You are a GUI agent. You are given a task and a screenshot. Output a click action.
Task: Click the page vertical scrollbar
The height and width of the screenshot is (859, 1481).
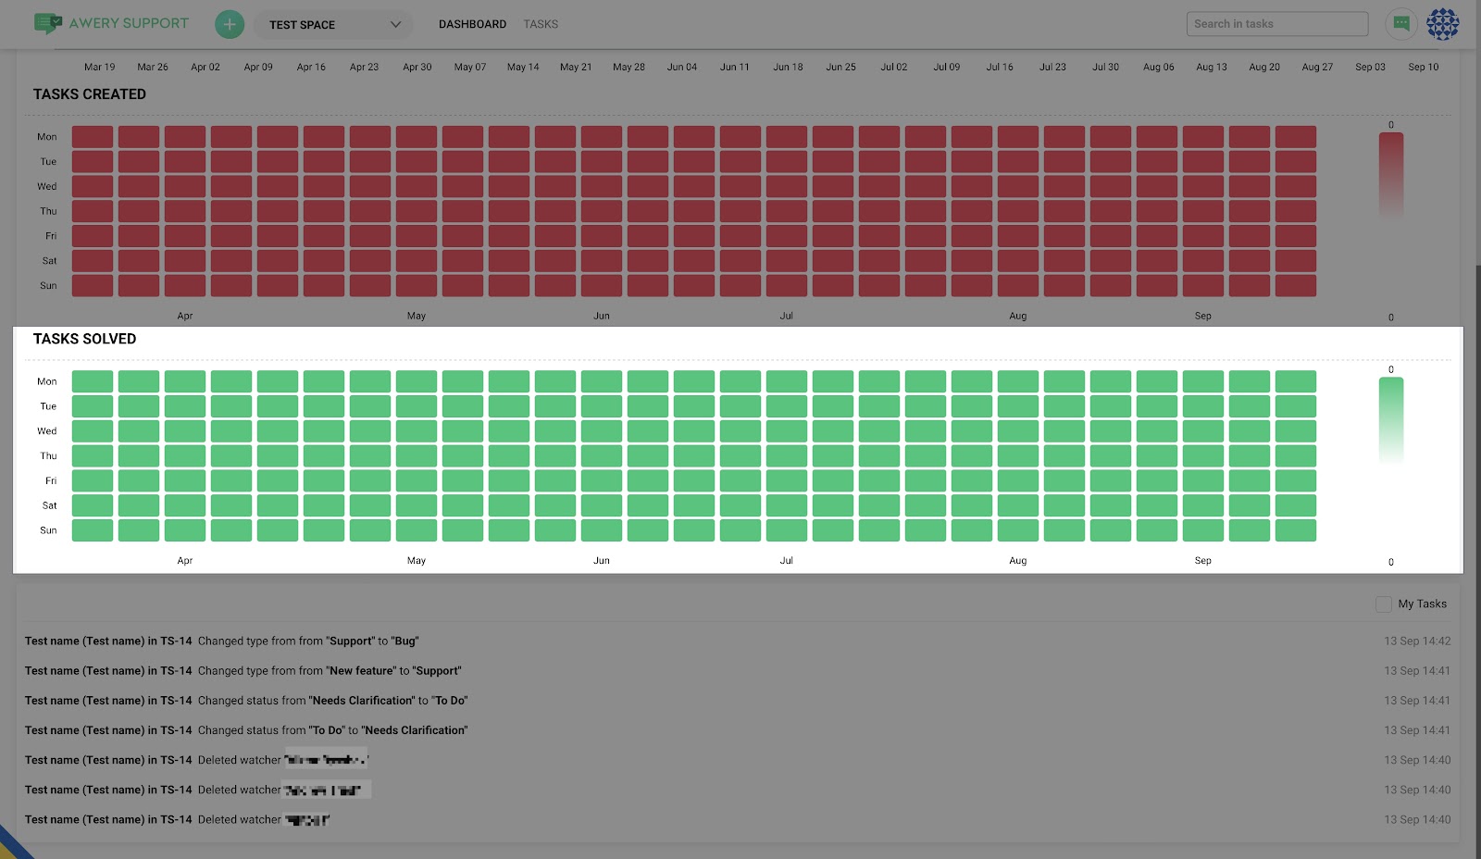pos(1476,555)
